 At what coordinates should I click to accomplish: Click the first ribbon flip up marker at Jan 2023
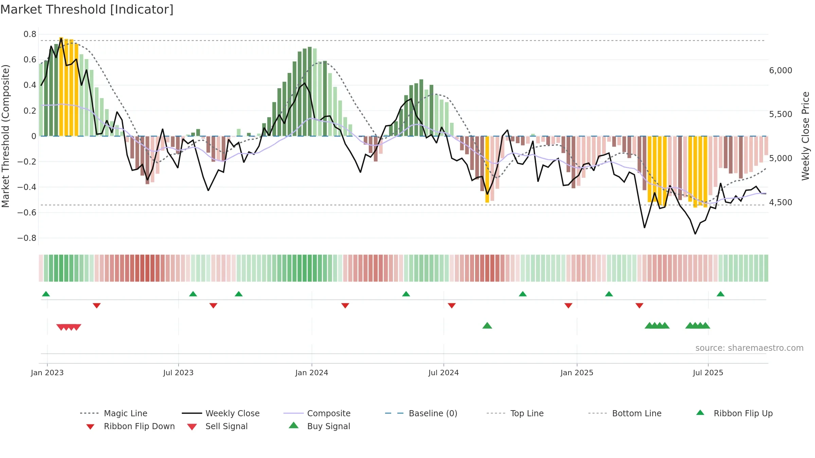tap(46, 294)
